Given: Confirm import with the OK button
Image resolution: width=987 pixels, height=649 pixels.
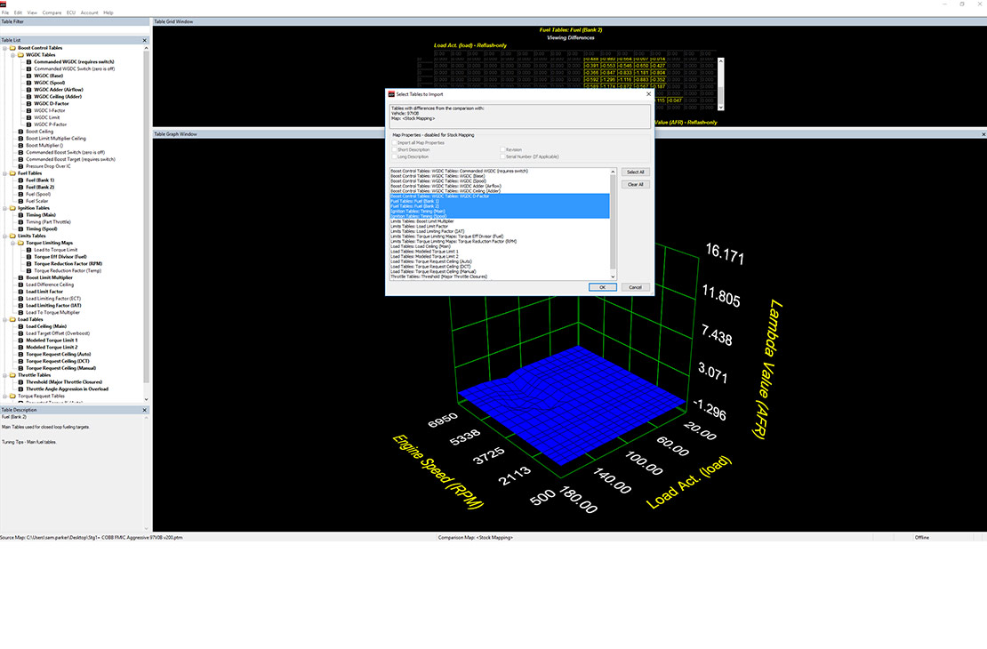Looking at the screenshot, I should tap(602, 287).
